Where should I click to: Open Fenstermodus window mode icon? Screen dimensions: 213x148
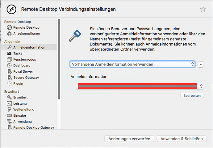tap(10, 59)
